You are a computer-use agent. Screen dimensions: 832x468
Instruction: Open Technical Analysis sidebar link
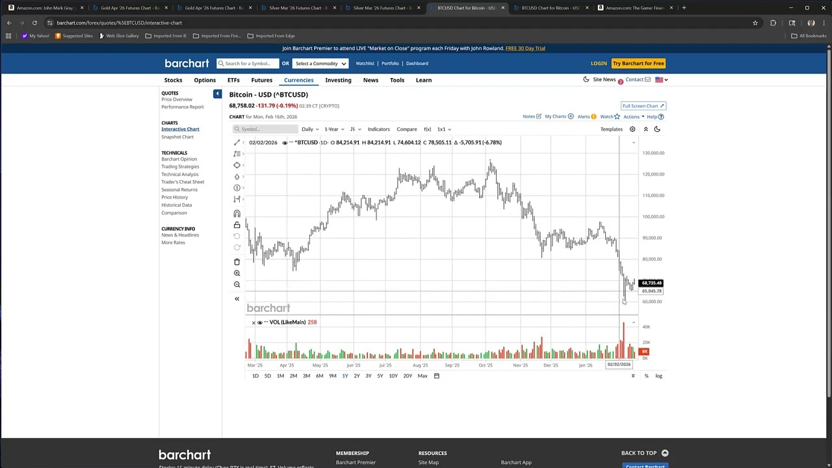[x=180, y=174]
